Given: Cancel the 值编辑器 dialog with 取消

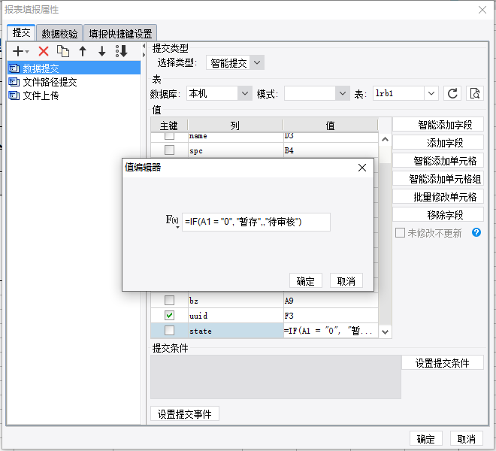Looking at the screenshot, I should [346, 280].
